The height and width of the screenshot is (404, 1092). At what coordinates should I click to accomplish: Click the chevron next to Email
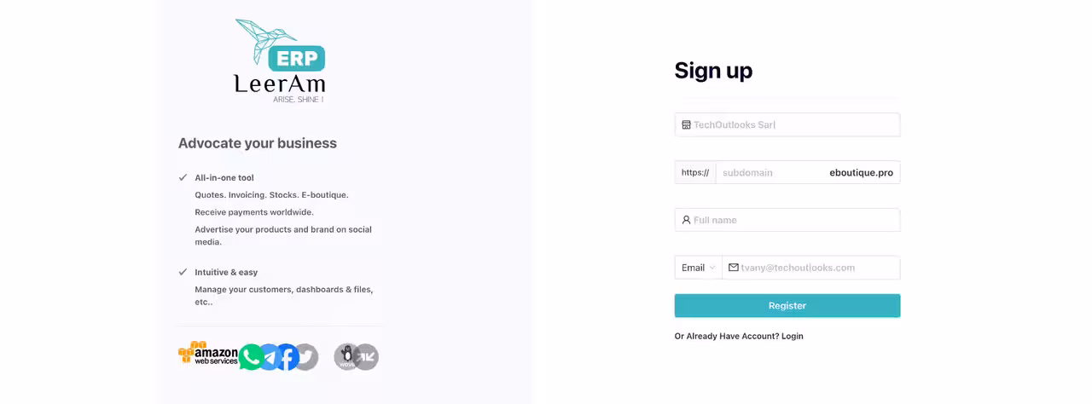point(712,268)
